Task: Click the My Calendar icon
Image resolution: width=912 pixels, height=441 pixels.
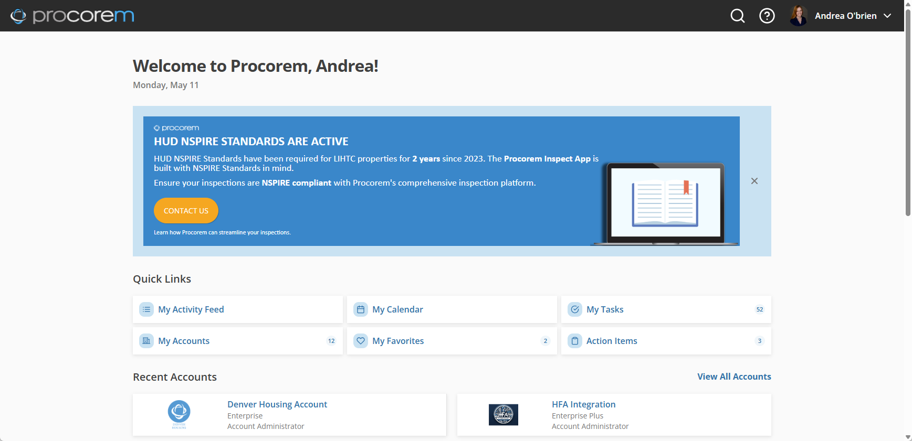Action: (x=361, y=309)
